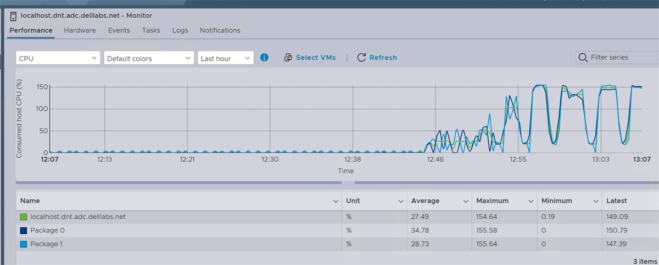Click the circular Refresh arrow icon
The height and width of the screenshot is (265, 659).
tap(361, 57)
